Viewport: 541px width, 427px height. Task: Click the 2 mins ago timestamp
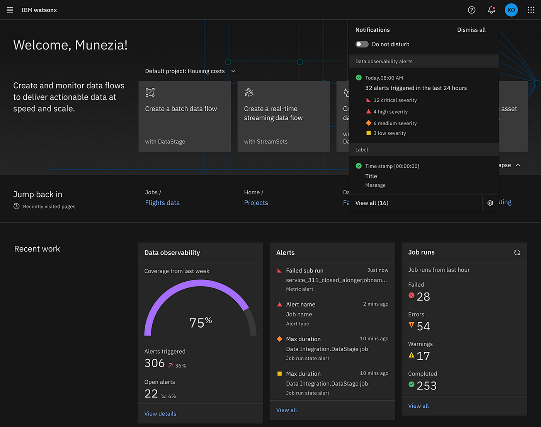[x=376, y=304]
